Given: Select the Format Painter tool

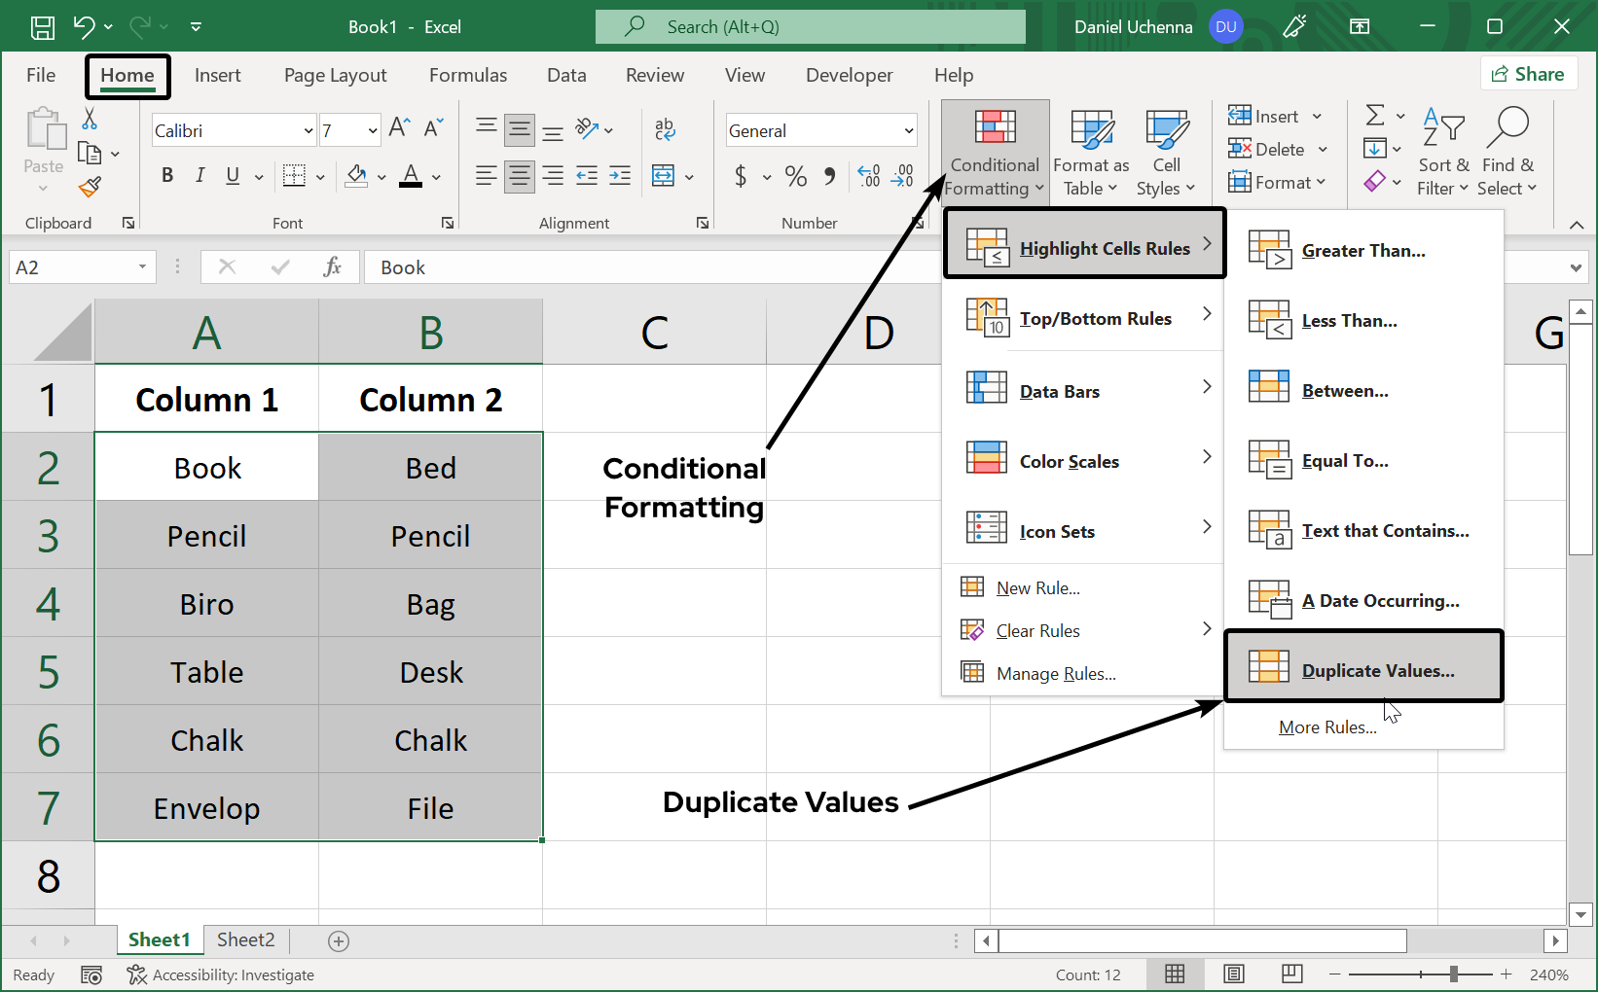Looking at the screenshot, I should pyautogui.click(x=90, y=187).
